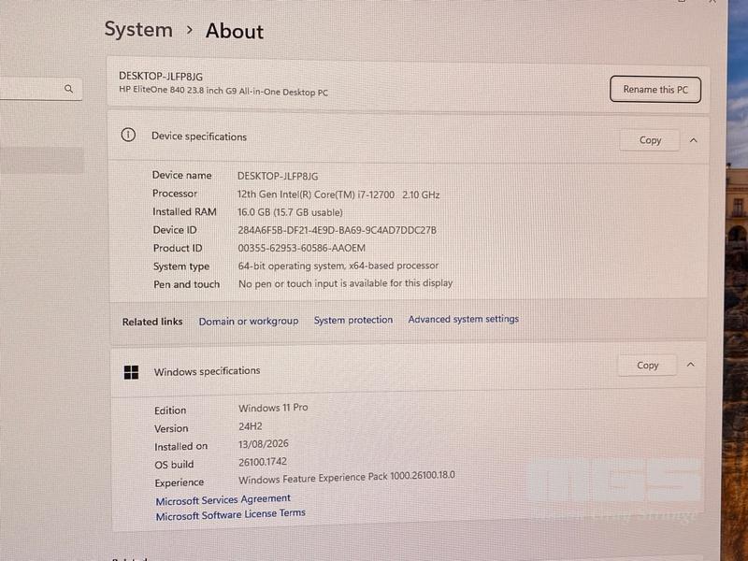Open Microsoft Software License Terms link

230,515
